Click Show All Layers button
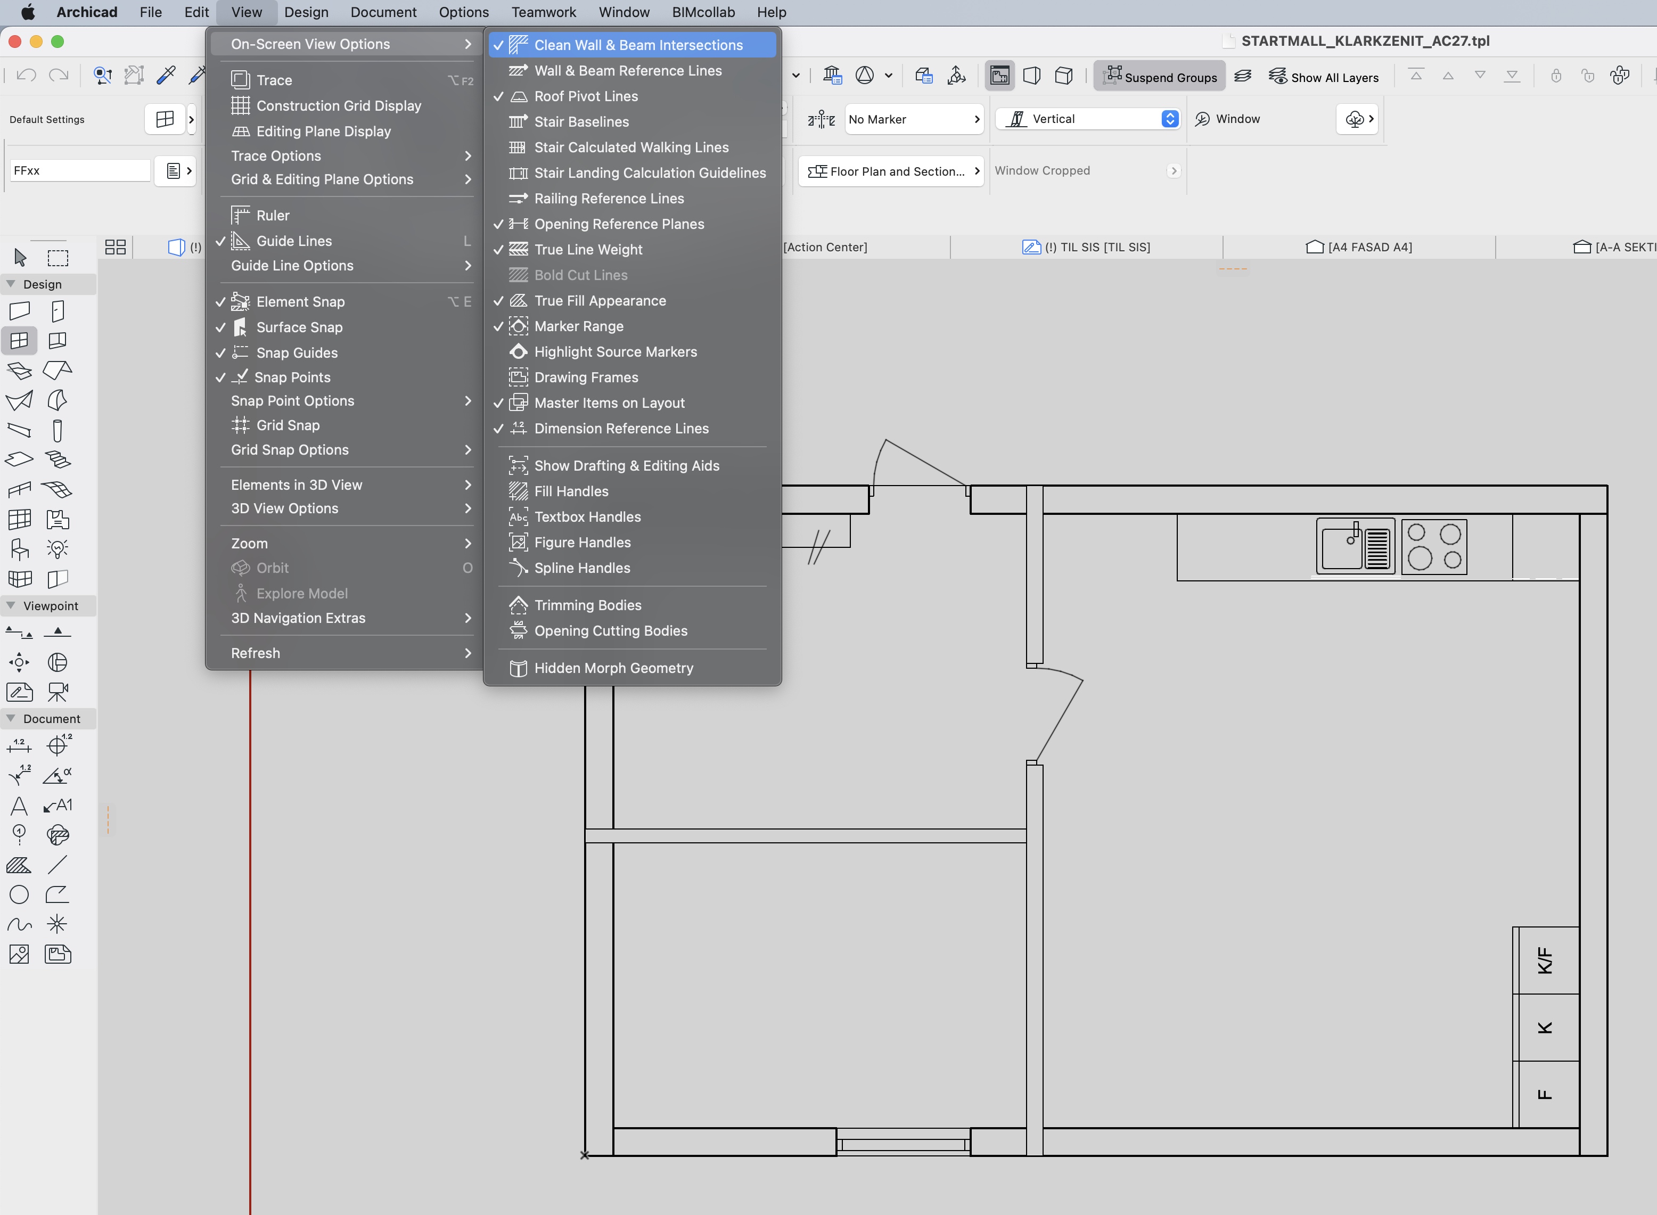The width and height of the screenshot is (1657, 1215). pos(1324,77)
